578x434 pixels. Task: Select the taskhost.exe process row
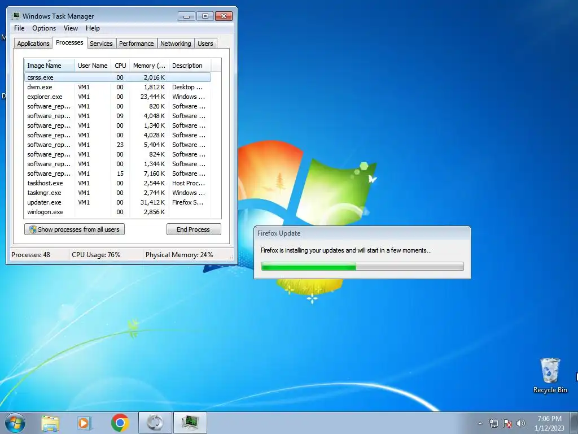coord(117,183)
